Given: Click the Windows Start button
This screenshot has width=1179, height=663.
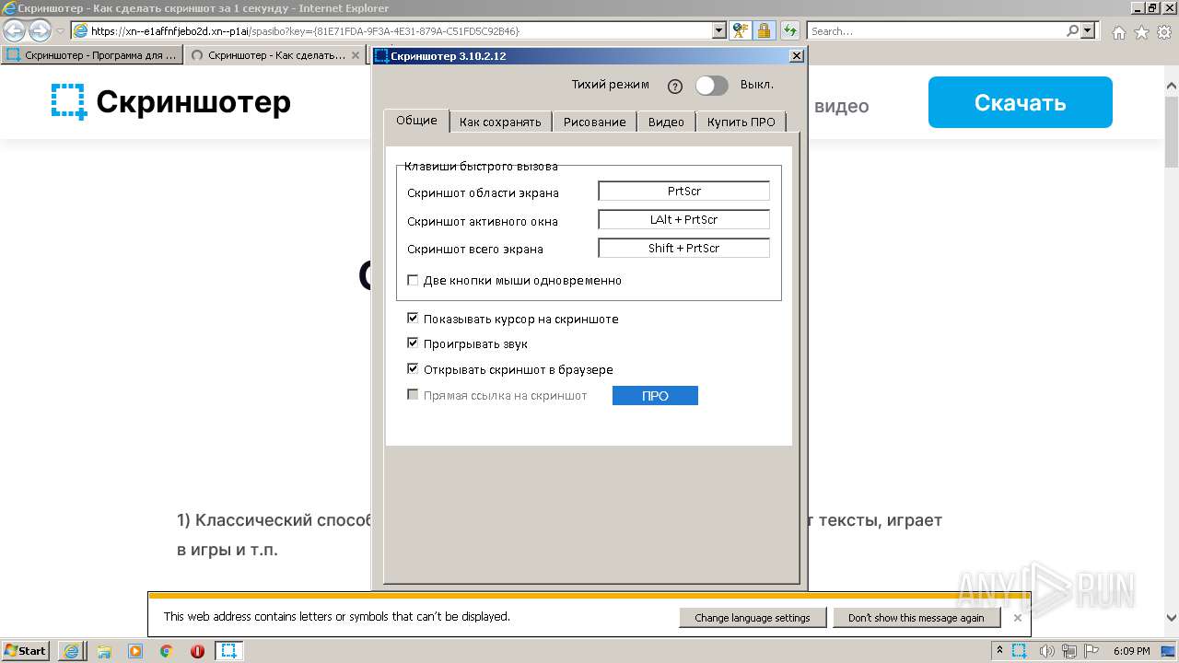Looking at the screenshot, I should [26, 650].
